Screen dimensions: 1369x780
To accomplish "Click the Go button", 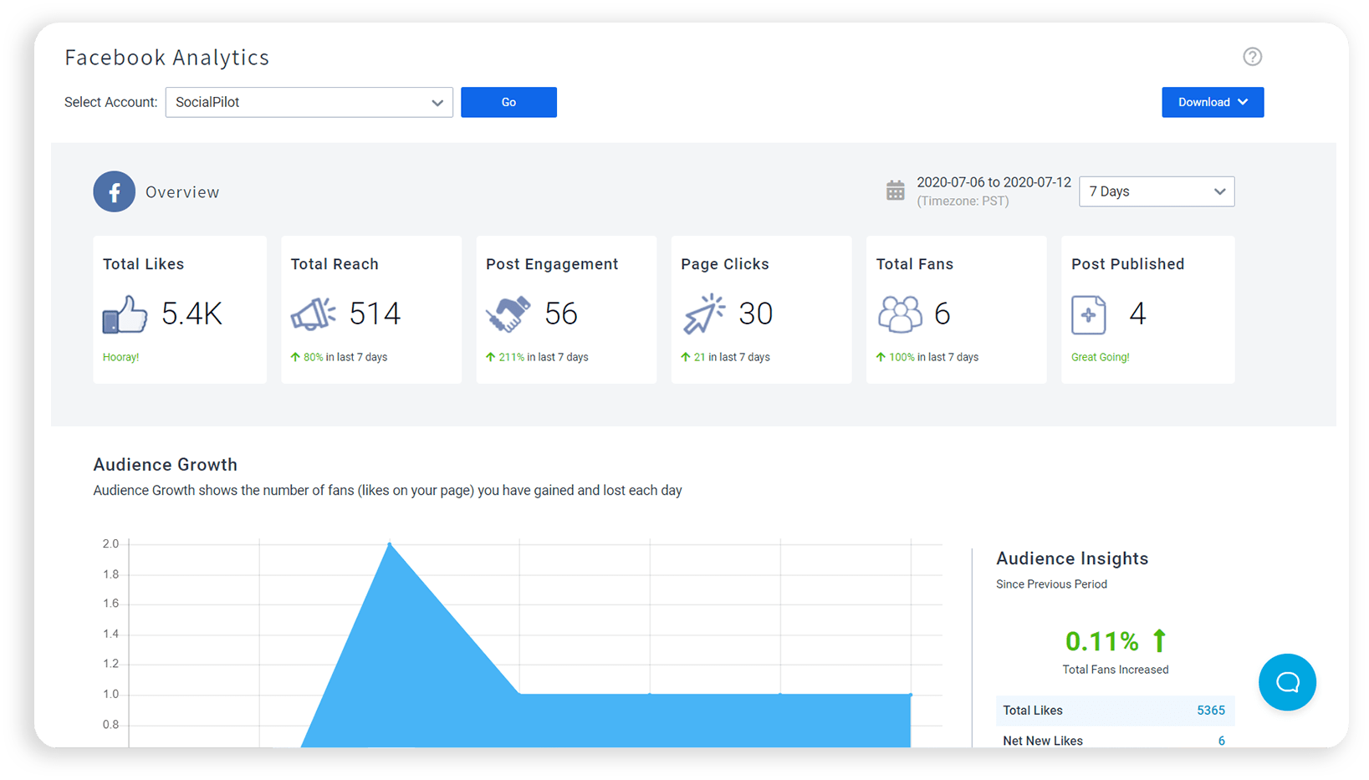I will point(508,102).
